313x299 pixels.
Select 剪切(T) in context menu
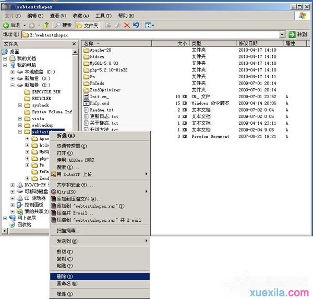[100, 252]
